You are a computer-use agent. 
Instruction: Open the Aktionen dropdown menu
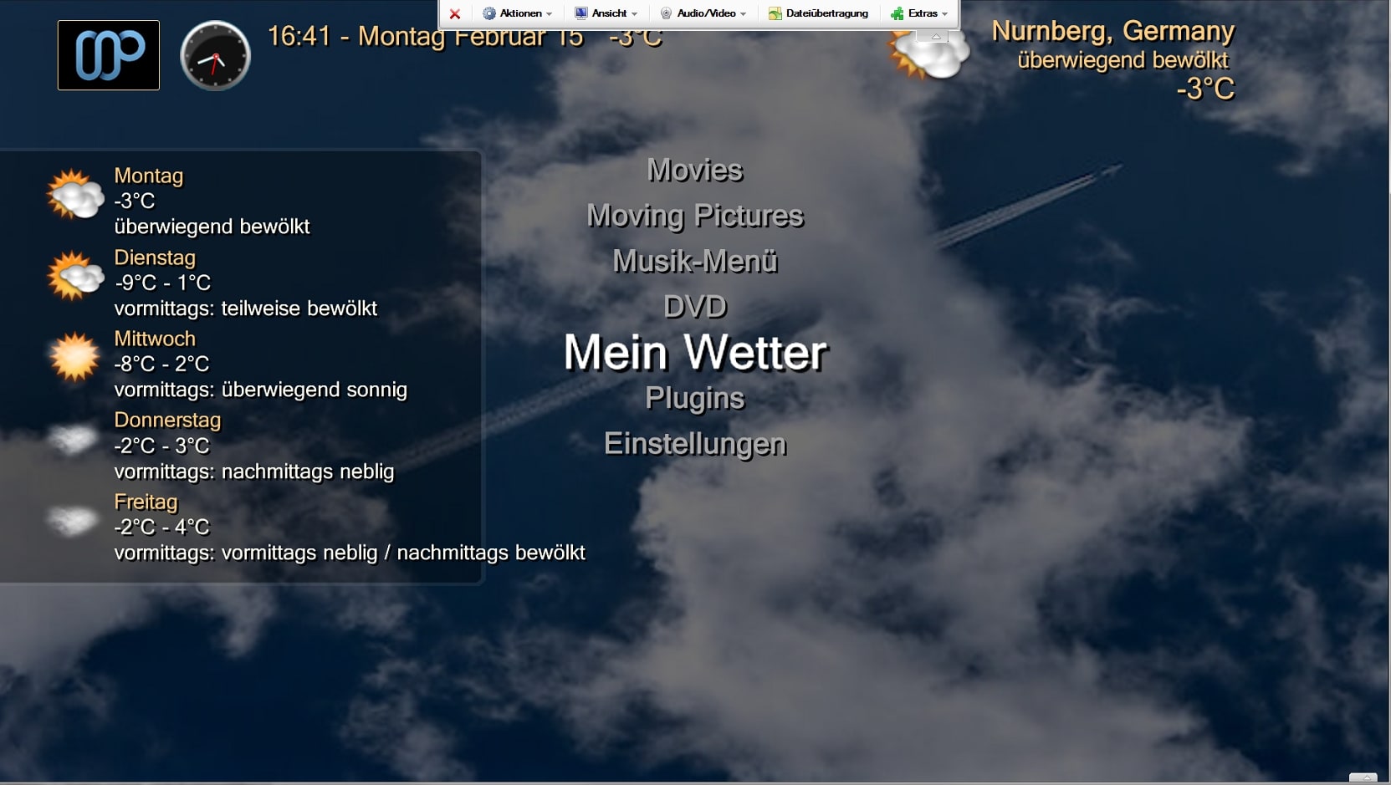(x=518, y=13)
